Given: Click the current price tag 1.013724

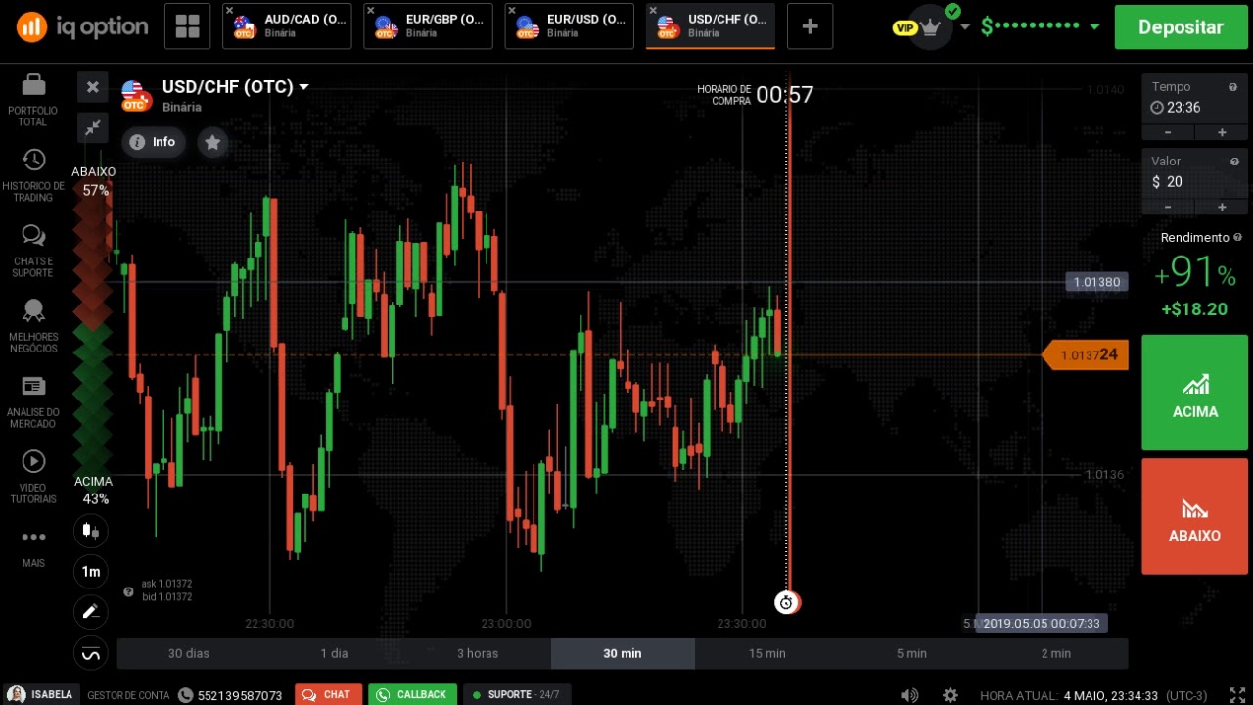Looking at the screenshot, I should 1086,355.
